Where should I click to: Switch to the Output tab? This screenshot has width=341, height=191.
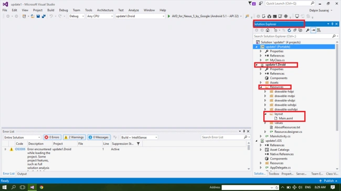tap(22, 174)
